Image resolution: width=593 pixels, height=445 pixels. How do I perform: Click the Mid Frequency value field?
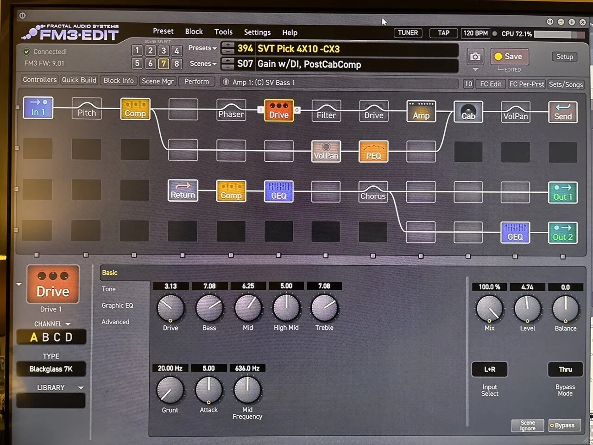[247, 368]
